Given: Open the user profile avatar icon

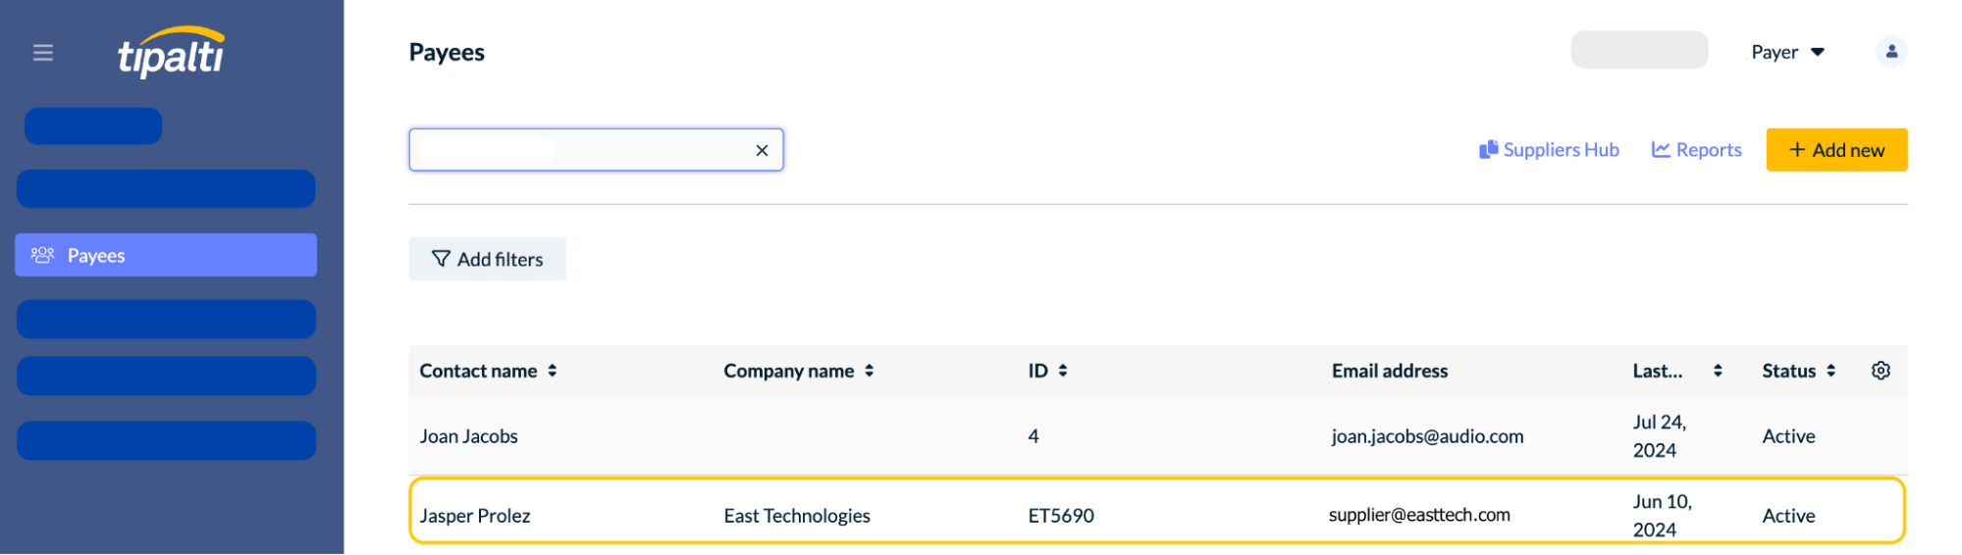Looking at the screenshot, I should click(x=1890, y=52).
